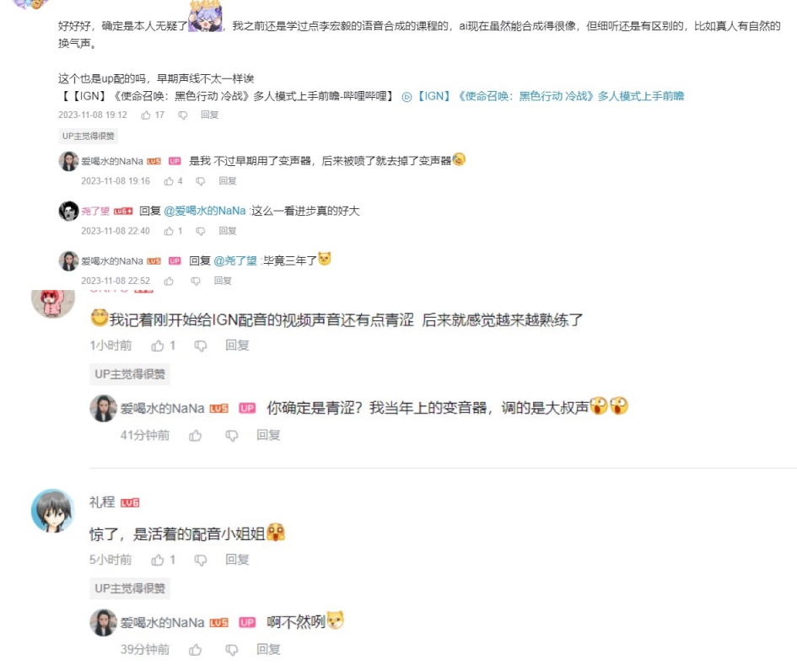Open the username 礼程
Viewport: 797px width, 665px height.
point(102,502)
